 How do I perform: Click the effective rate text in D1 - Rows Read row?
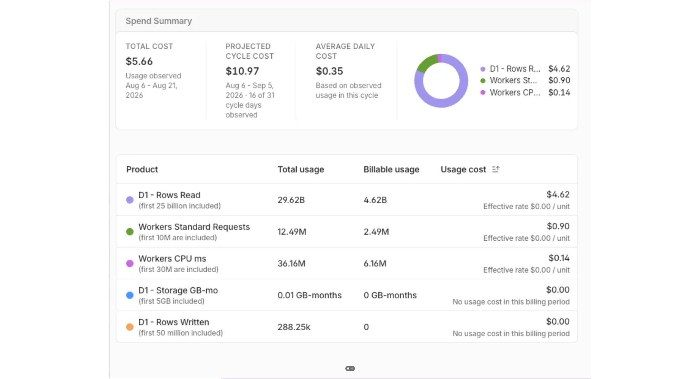(x=526, y=207)
